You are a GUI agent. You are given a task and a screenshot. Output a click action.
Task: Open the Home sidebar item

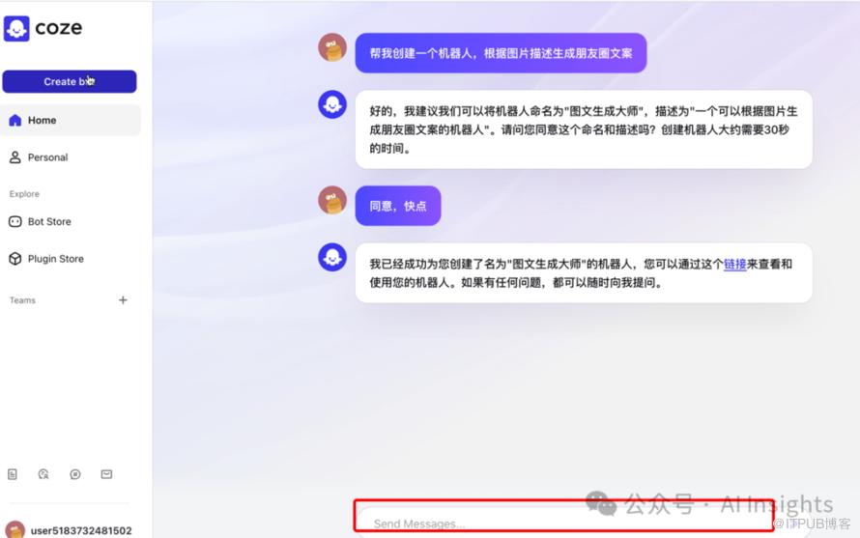point(71,120)
